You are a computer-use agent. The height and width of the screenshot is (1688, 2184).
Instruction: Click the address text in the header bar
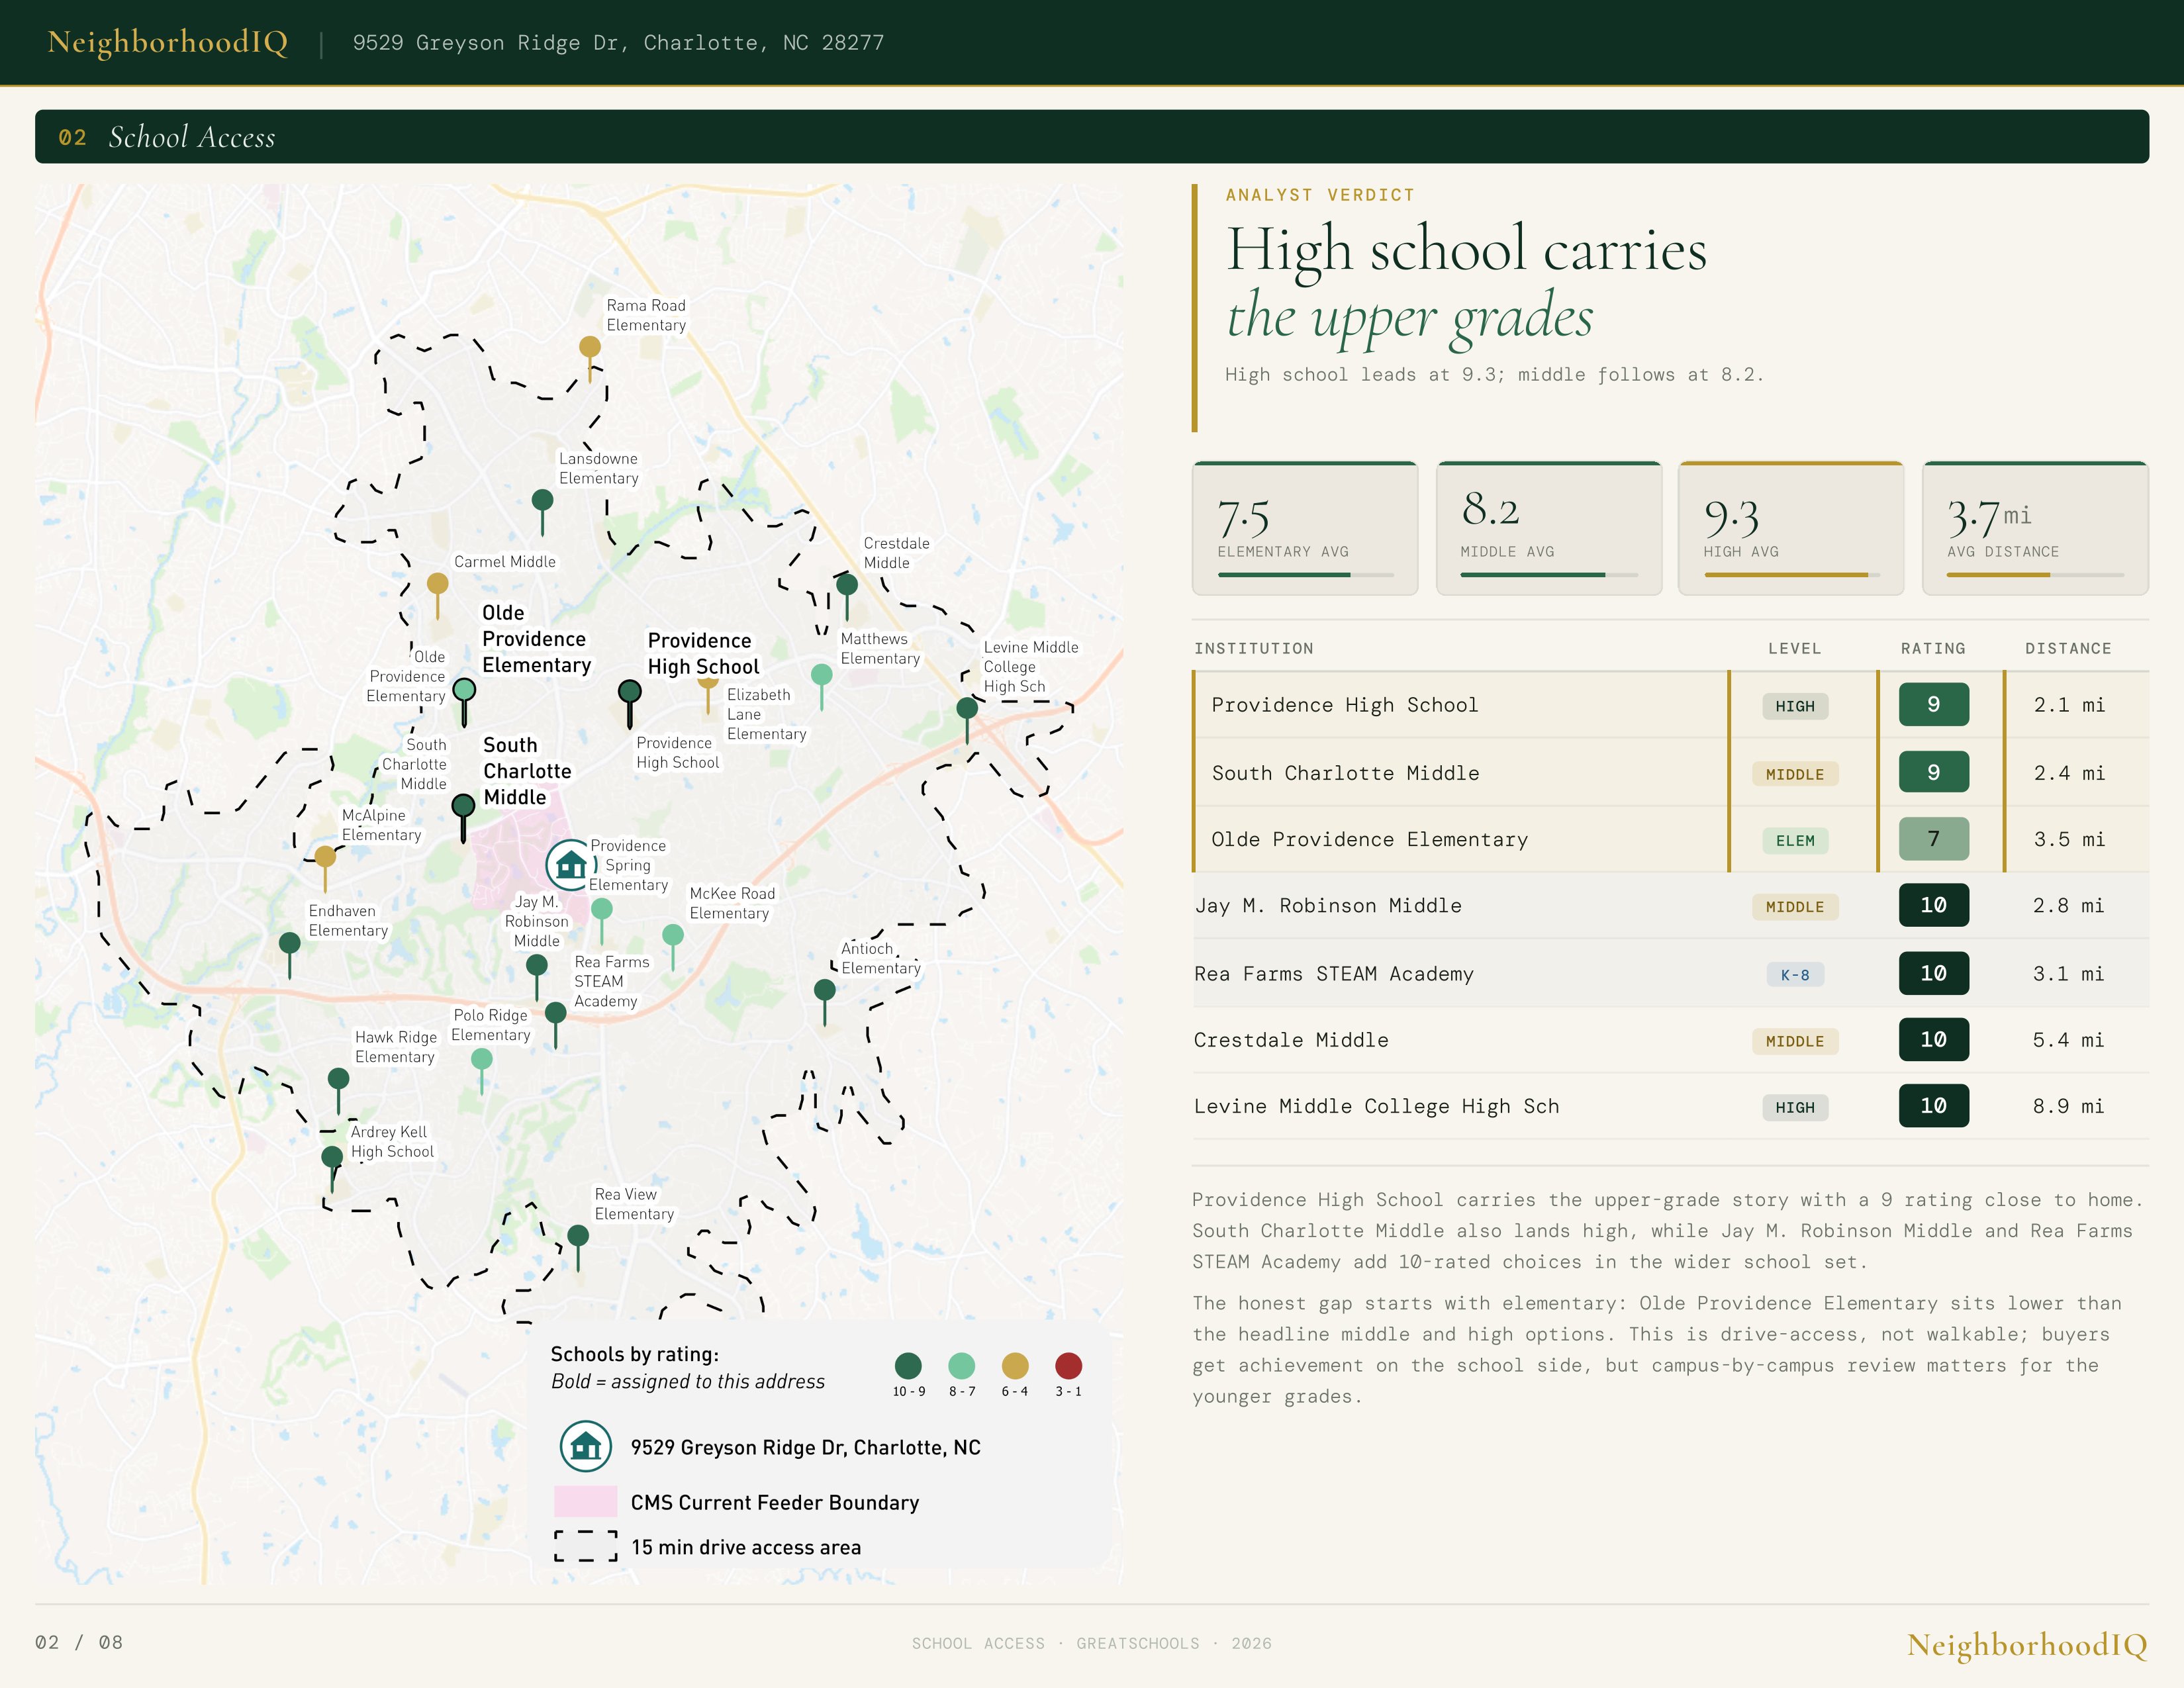[618, 42]
